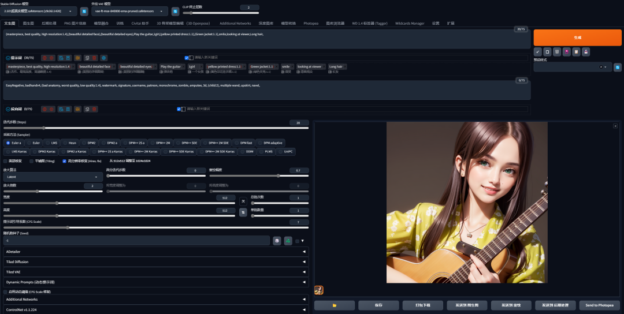Switch to the Photopea tab

tap(311, 24)
